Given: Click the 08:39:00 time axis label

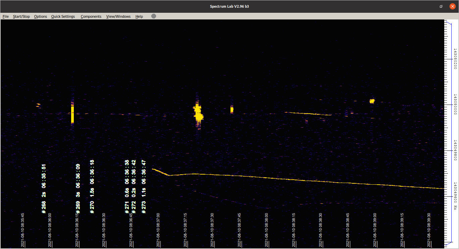Looking at the screenshot, I should tap(375, 230).
